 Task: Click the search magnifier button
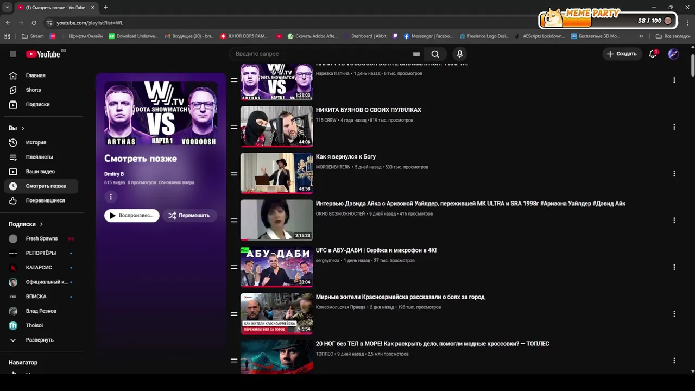[435, 54]
